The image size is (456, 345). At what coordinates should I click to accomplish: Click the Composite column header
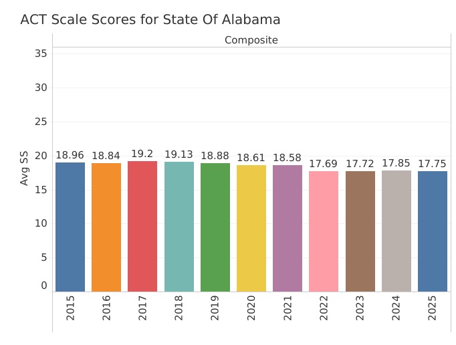coord(251,40)
